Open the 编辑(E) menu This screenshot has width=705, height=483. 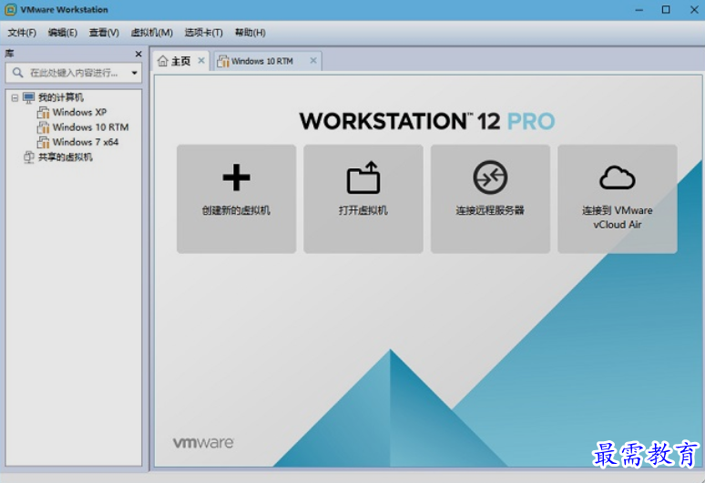[x=63, y=33]
